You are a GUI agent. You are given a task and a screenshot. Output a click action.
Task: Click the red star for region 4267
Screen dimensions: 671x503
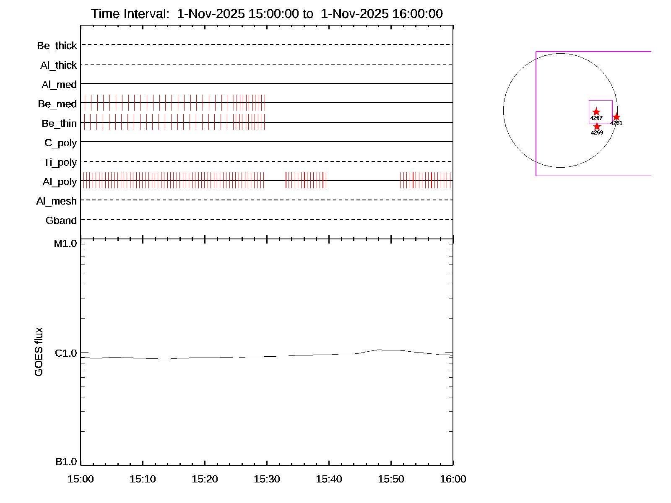point(596,112)
